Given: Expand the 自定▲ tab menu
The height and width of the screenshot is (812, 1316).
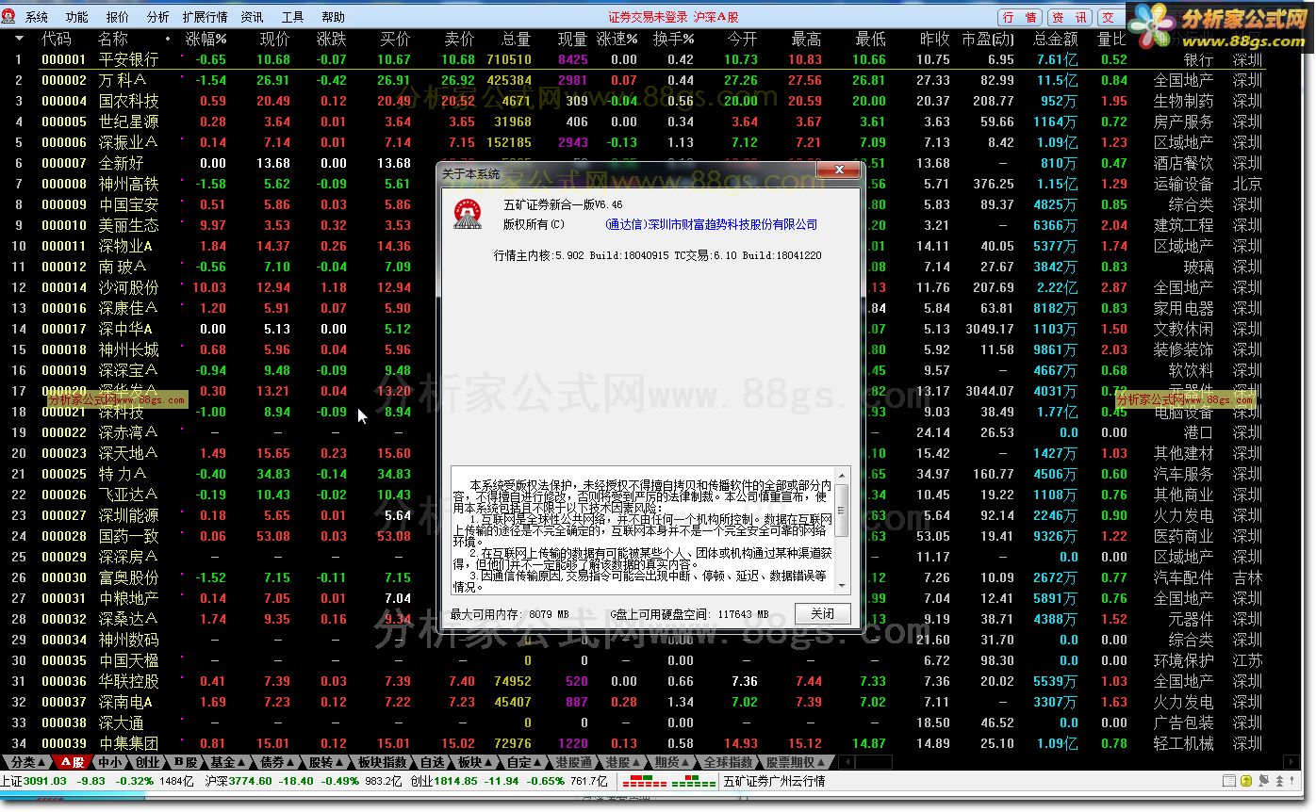Looking at the screenshot, I should (x=523, y=762).
